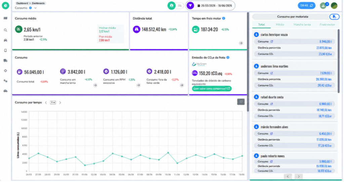Click the 10/06 peak data point on chart
Screen dimensions: 344x182
[x=168, y=152]
